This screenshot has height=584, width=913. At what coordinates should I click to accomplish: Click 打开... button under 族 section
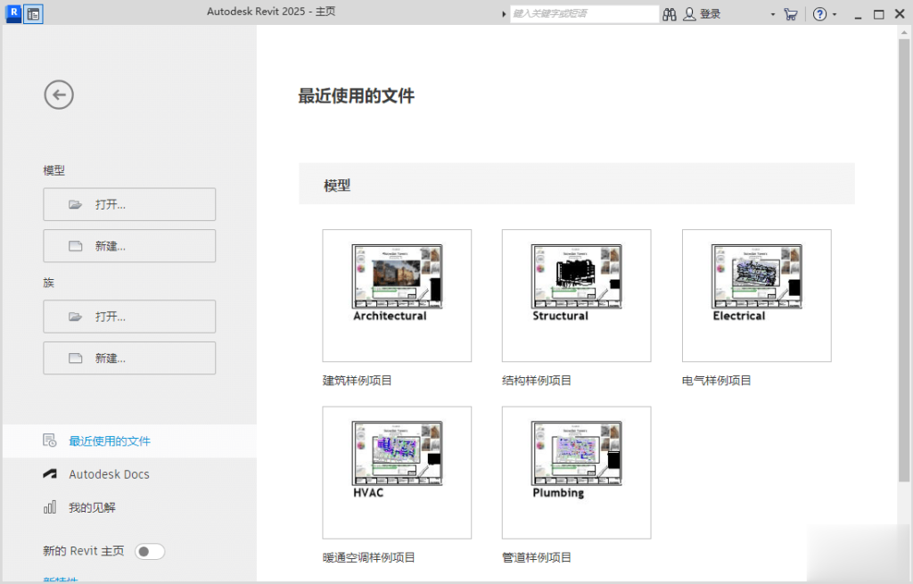pos(129,317)
